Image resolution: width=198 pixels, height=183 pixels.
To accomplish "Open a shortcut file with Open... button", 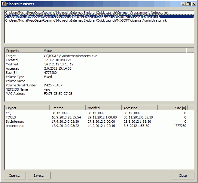I will [15, 175].
